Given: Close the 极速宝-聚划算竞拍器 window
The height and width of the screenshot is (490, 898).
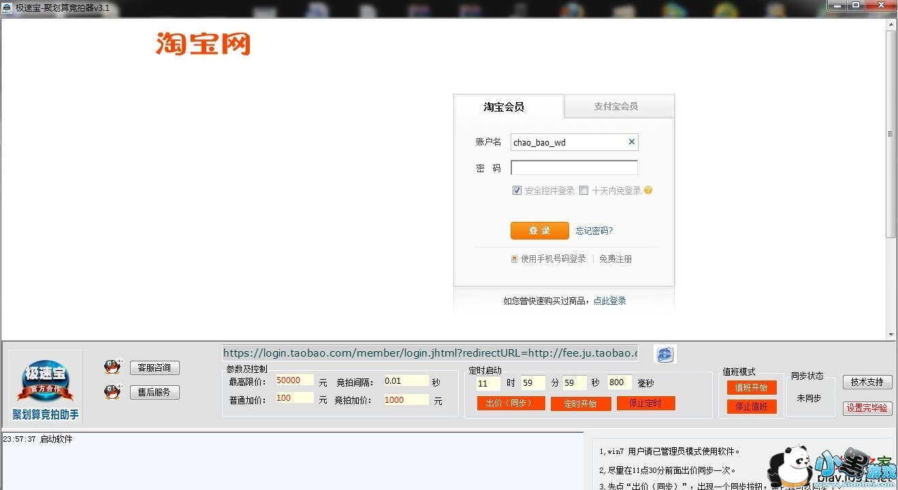Looking at the screenshot, I should tap(880, 5).
